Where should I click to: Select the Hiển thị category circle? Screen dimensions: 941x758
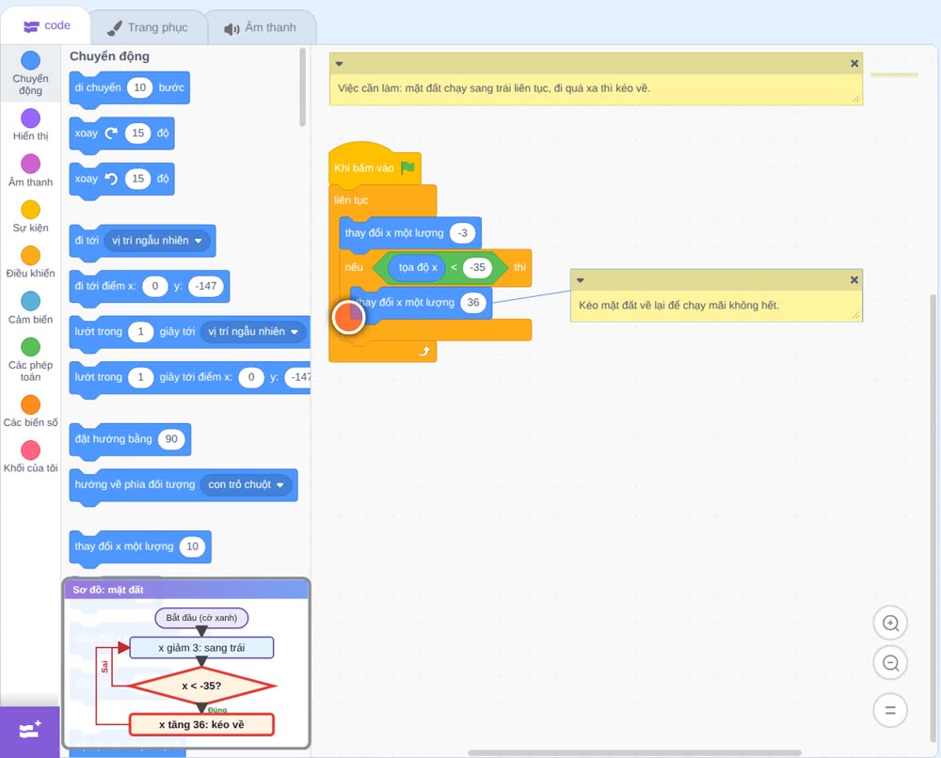(31, 118)
